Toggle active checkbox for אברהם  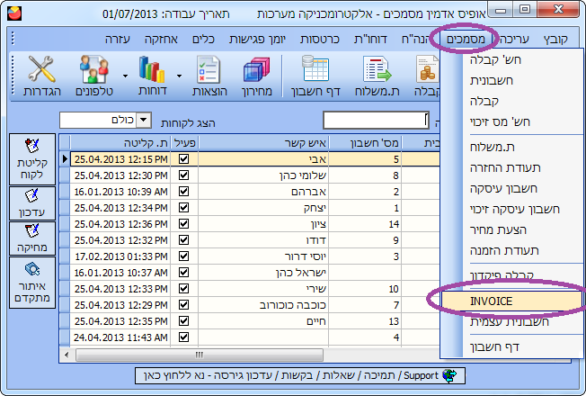(x=184, y=192)
